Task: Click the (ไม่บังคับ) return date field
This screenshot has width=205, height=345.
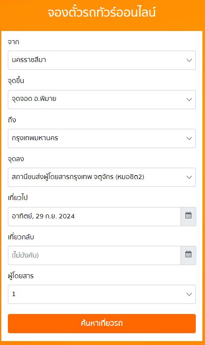Action: 94,255
